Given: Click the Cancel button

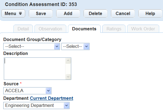Looking at the screenshot, I should click(123, 13).
